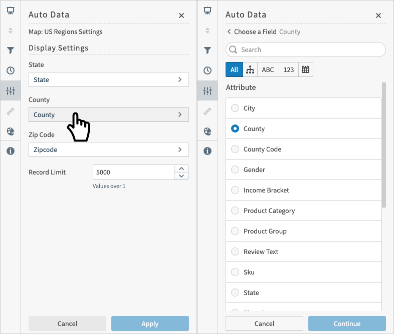Increase Record Limit with up arrow
The width and height of the screenshot is (394, 334).
click(181, 168)
